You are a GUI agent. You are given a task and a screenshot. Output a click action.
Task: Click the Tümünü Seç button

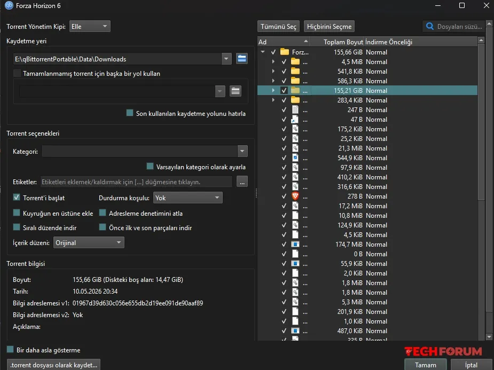278,27
